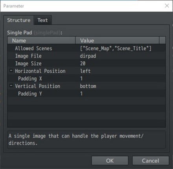
Task: Switch to the Structure tab
Action: 18,20
